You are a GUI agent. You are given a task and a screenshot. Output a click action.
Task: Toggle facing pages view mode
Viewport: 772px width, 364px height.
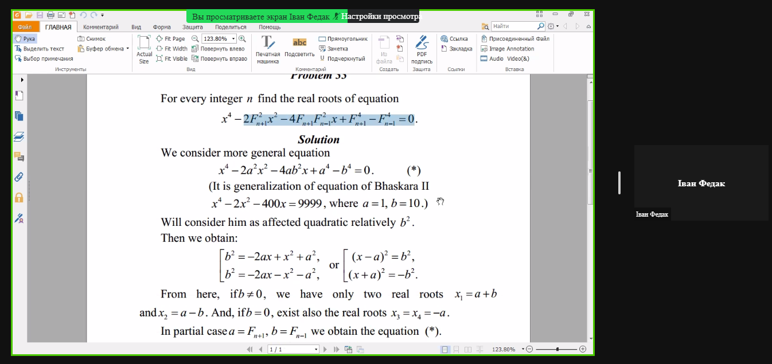point(468,349)
